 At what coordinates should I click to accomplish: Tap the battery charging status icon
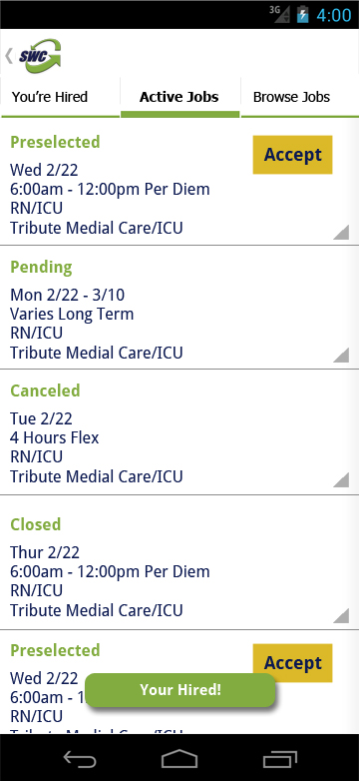point(302,14)
